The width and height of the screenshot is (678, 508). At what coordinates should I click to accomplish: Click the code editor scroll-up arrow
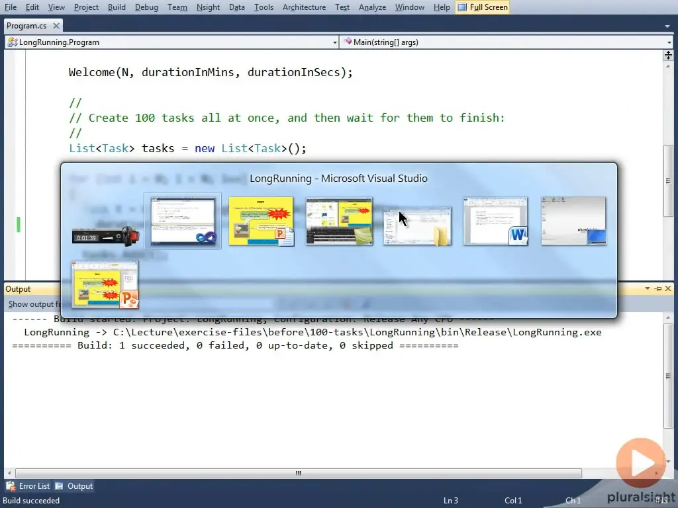[668, 66]
